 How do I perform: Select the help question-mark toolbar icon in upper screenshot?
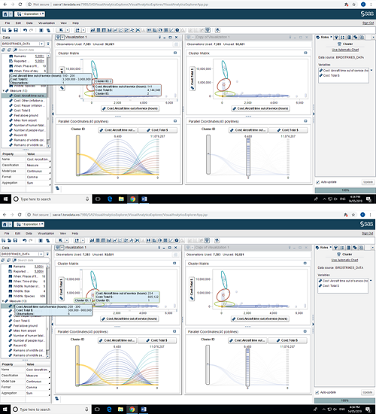coord(177,30)
